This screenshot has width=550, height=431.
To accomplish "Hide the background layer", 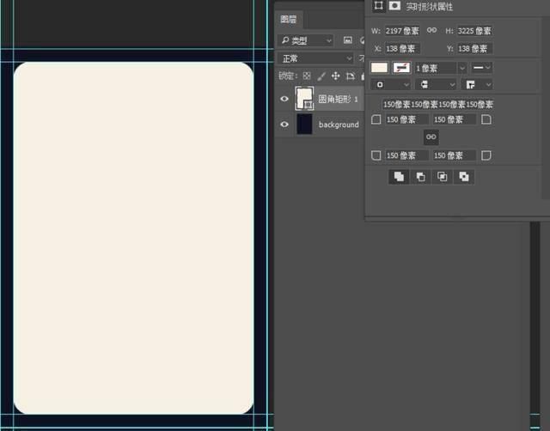I will pyautogui.click(x=284, y=124).
